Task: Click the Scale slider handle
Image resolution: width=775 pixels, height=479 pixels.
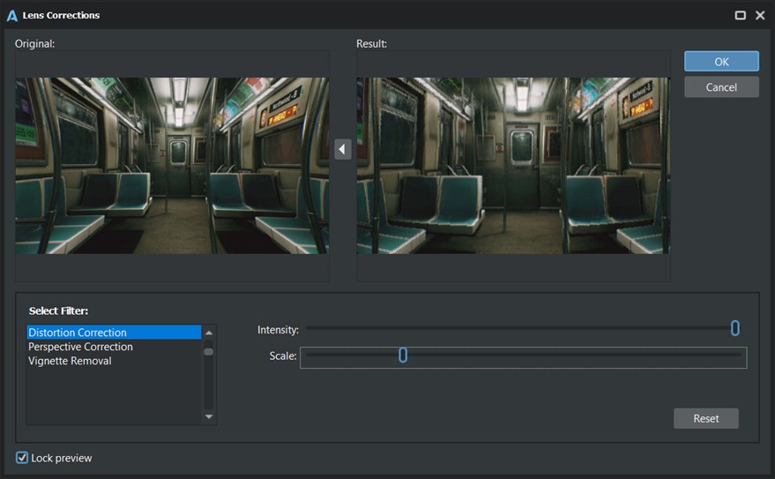Action: click(x=403, y=356)
